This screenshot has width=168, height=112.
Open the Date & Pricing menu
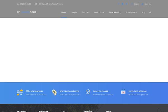tap(115, 12)
